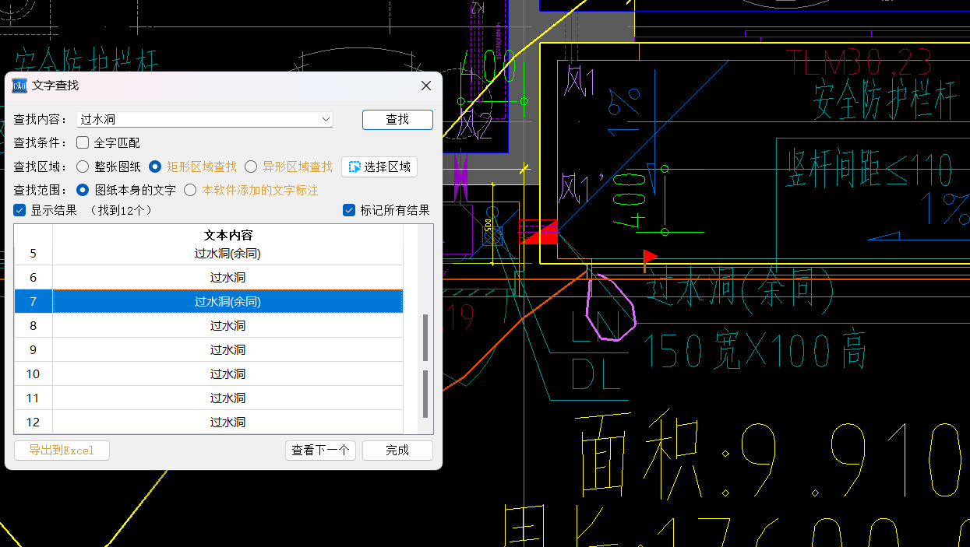The image size is (970, 547).
Task: Click the 竖杆间距≤110 text in drawing
Action: 869,169
